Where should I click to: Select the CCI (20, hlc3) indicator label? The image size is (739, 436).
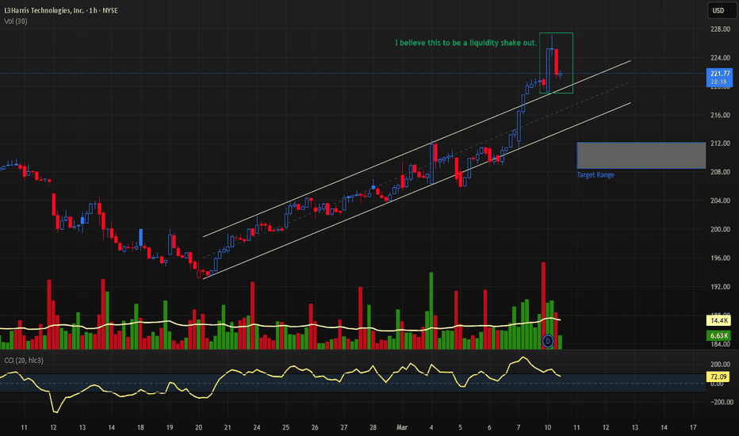click(x=24, y=361)
